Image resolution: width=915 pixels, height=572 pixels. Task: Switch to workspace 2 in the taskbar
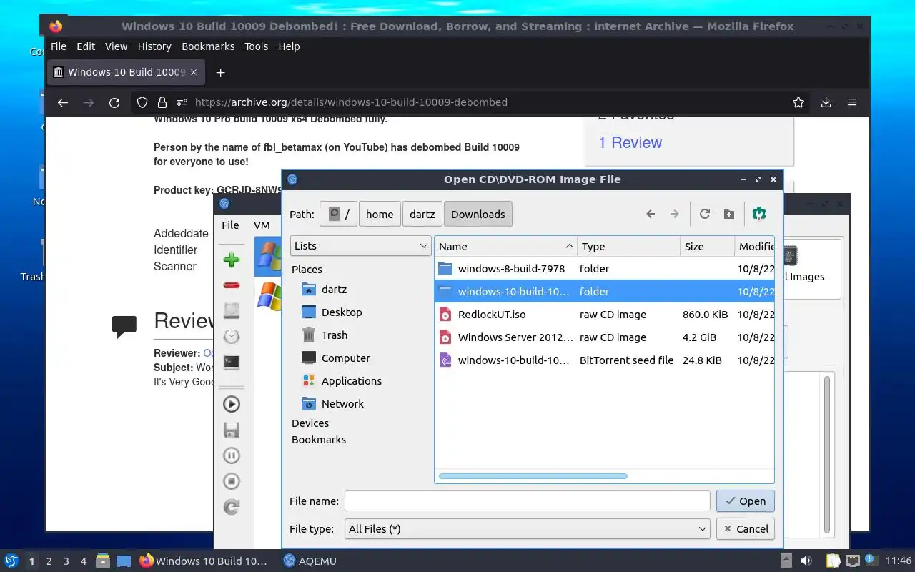click(x=49, y=561)
